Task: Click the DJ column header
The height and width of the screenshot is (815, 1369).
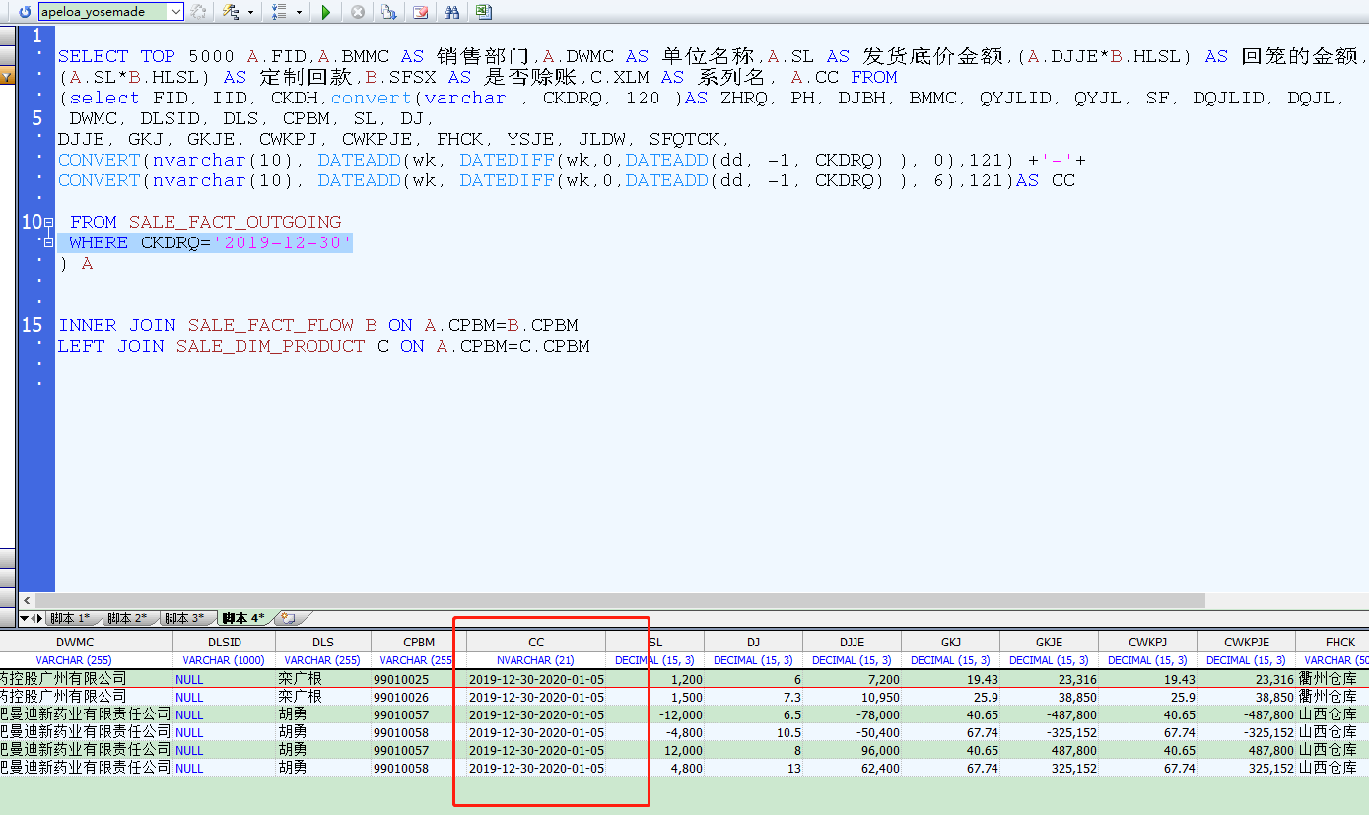Action: 753,642
